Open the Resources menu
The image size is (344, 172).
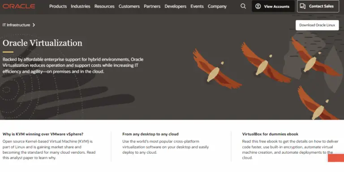click(104, 6)
